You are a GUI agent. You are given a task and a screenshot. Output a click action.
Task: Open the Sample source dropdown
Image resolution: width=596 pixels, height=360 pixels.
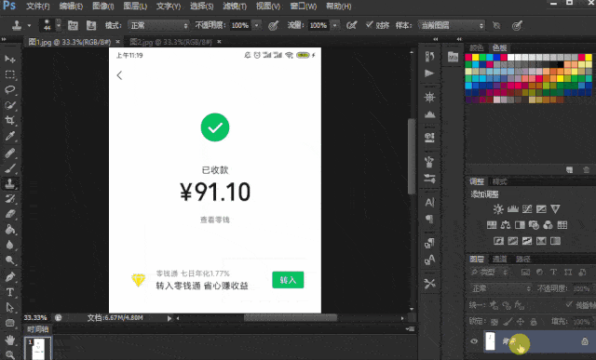(451, 25)
